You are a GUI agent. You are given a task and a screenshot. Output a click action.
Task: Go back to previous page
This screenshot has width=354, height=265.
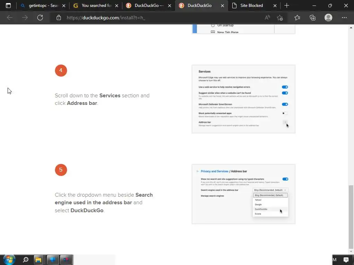tap(9, 18)
